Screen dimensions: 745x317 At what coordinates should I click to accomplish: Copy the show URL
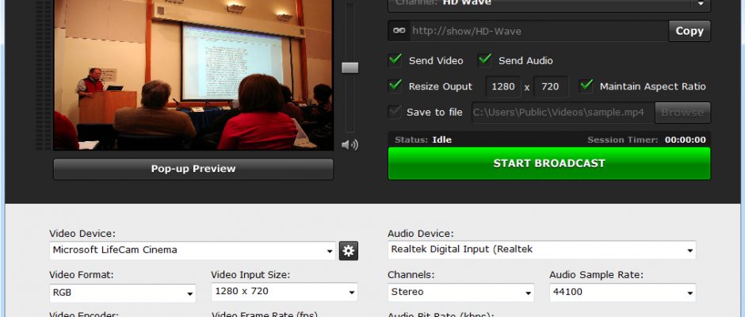coord(690,31)
